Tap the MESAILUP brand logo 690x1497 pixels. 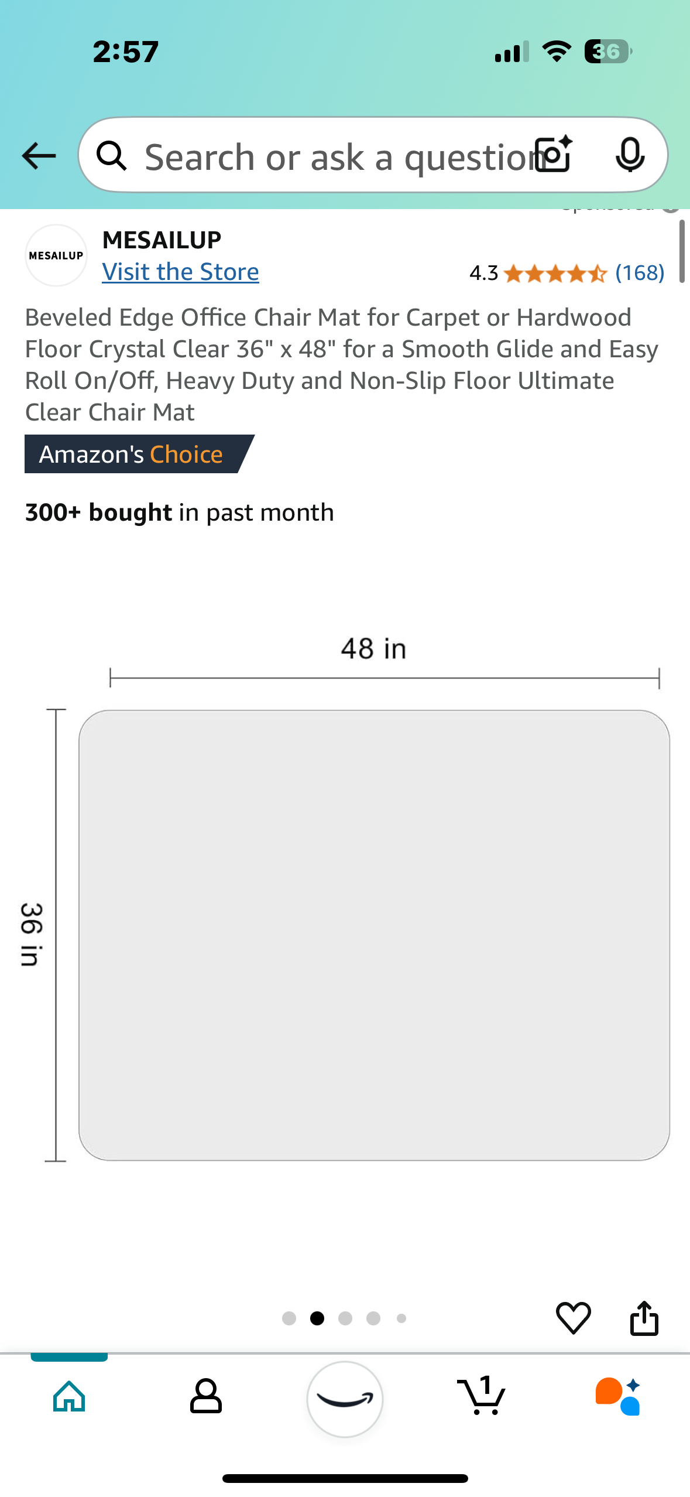56,255
